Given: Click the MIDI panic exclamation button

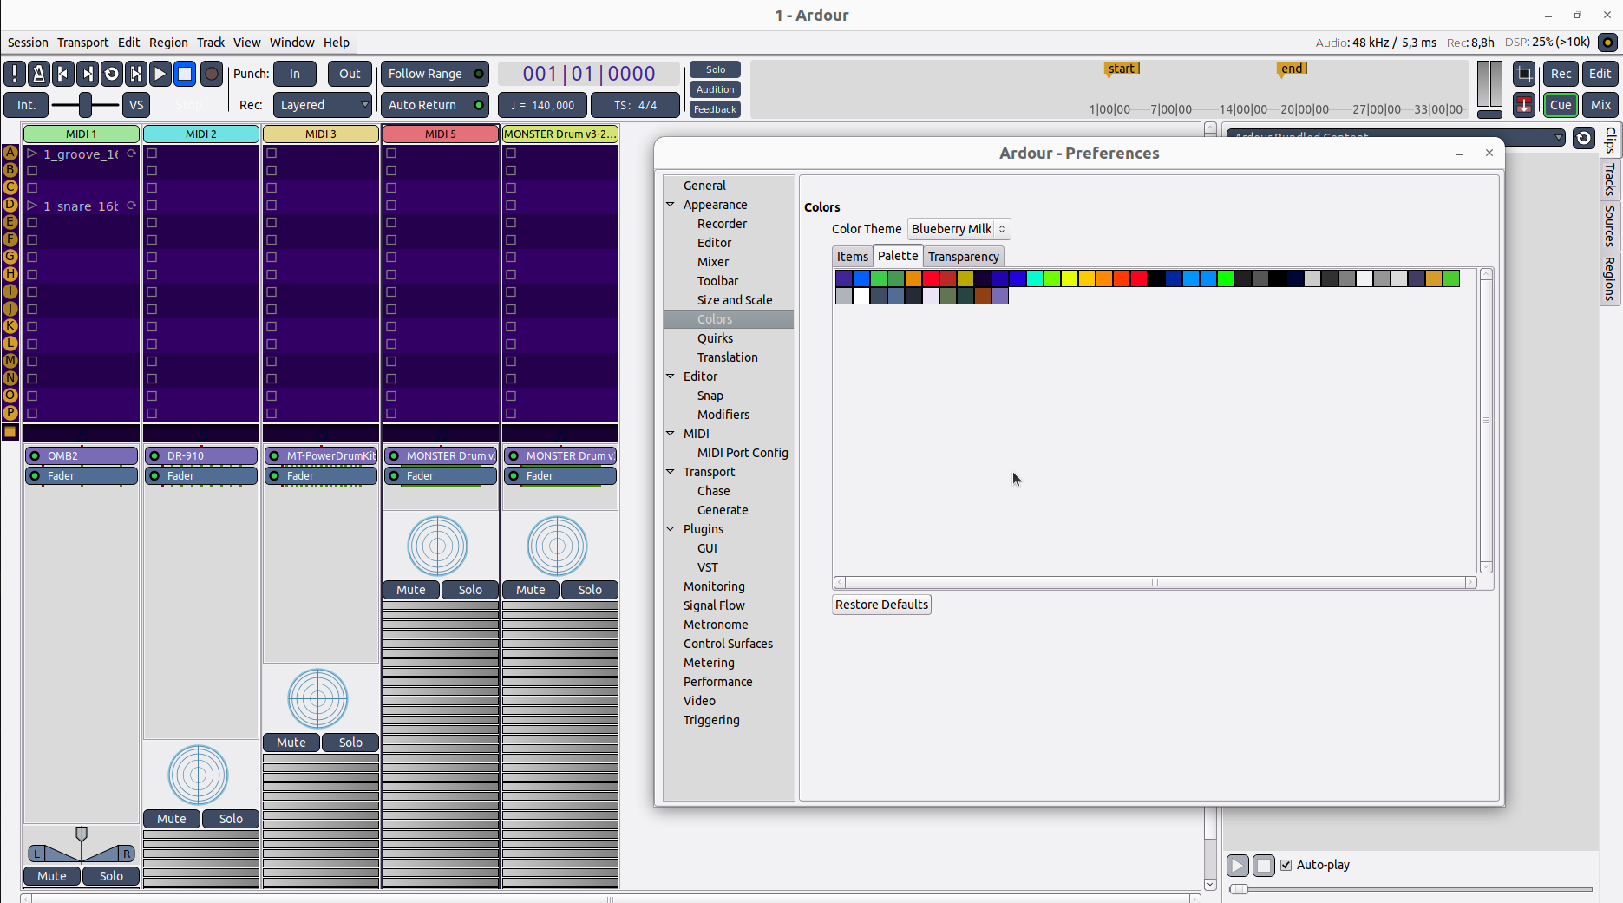Looking at the screenshot, I should 15,74.
